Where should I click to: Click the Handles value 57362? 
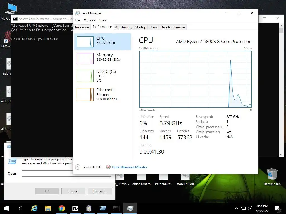[x=185, y=137]
